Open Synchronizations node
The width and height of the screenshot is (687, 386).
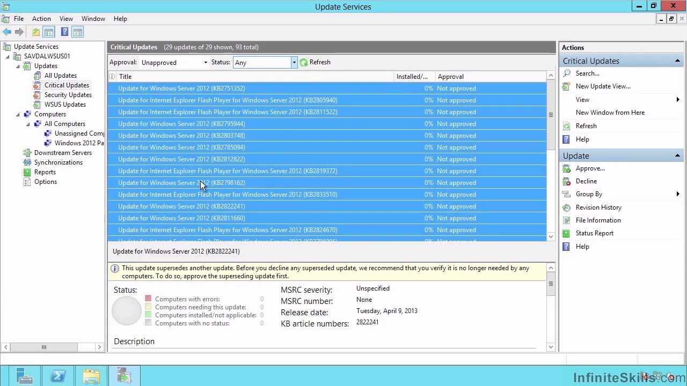pyautogui.click(x=59, y=162)
